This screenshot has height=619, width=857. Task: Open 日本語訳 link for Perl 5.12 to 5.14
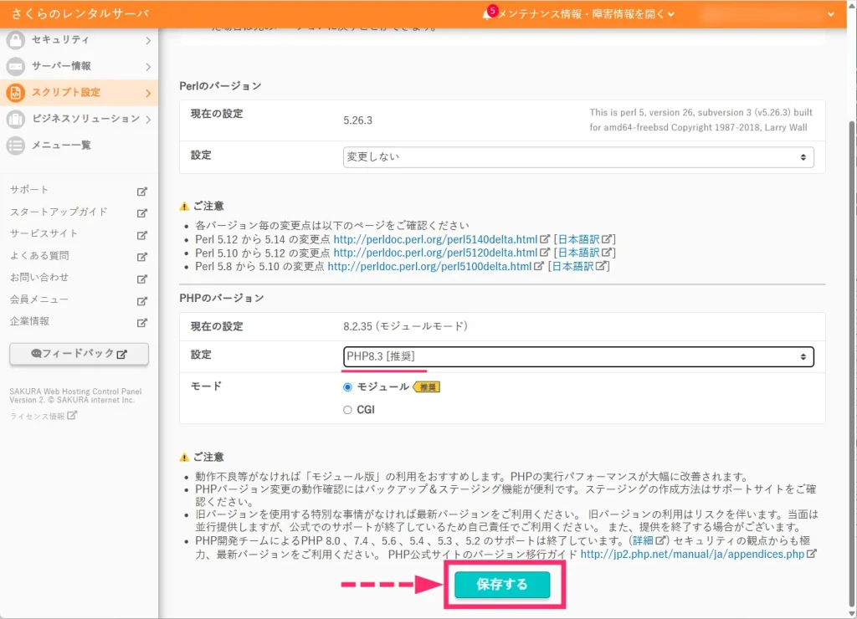click(579, 238)
